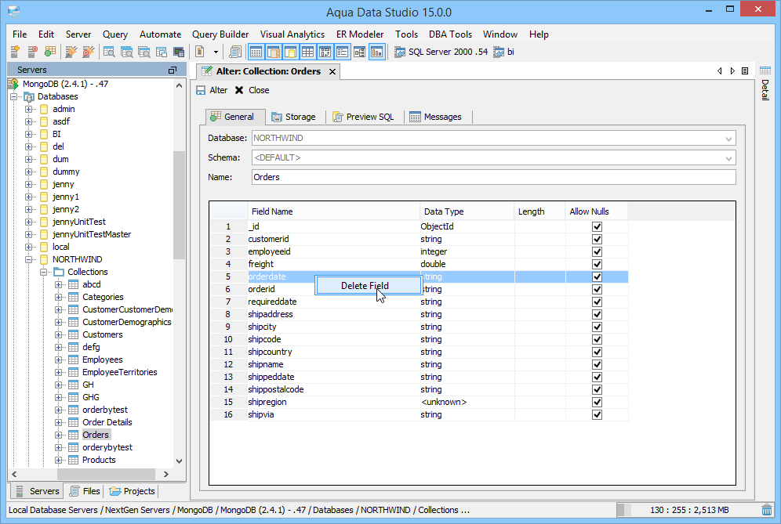Open the Database dropdown showing NORTHWIND

pos(728,139)
